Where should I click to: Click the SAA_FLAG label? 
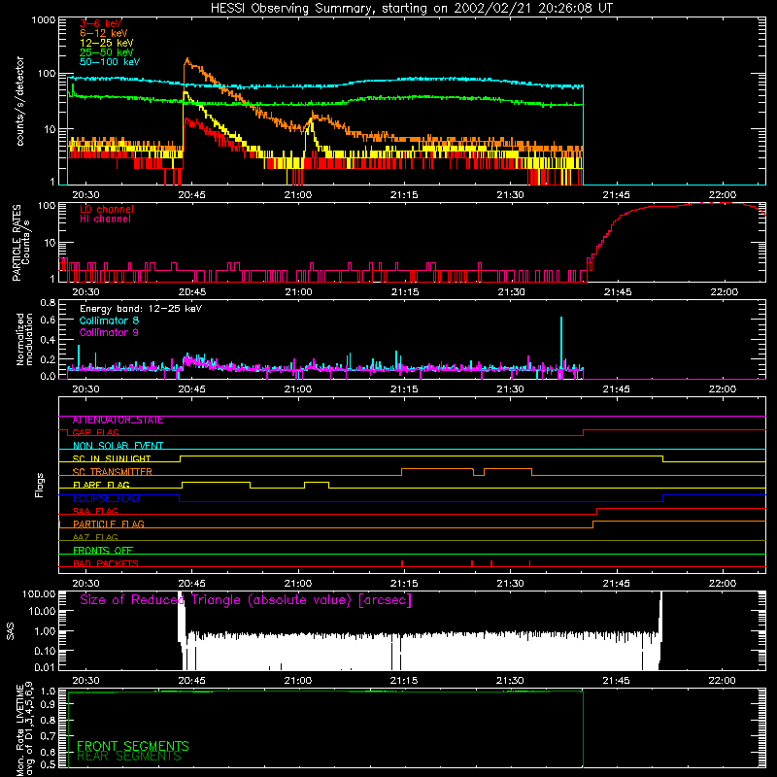tap(95, 511)
